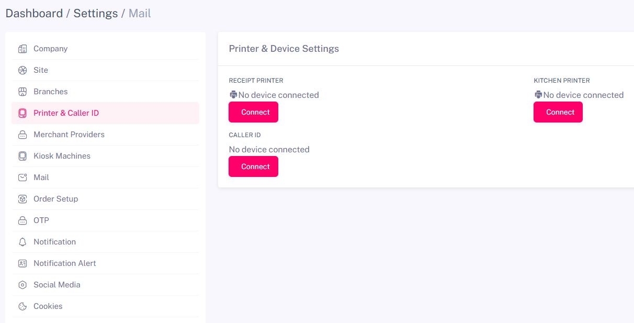The height and width of the screenshot is (323, 634).
Task: Connect a Caller ID device
Action: (253, 166)
